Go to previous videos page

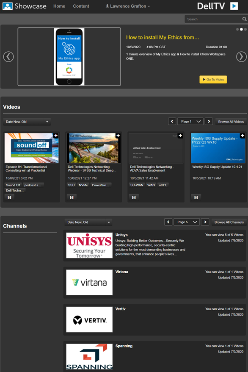[172, 122]
